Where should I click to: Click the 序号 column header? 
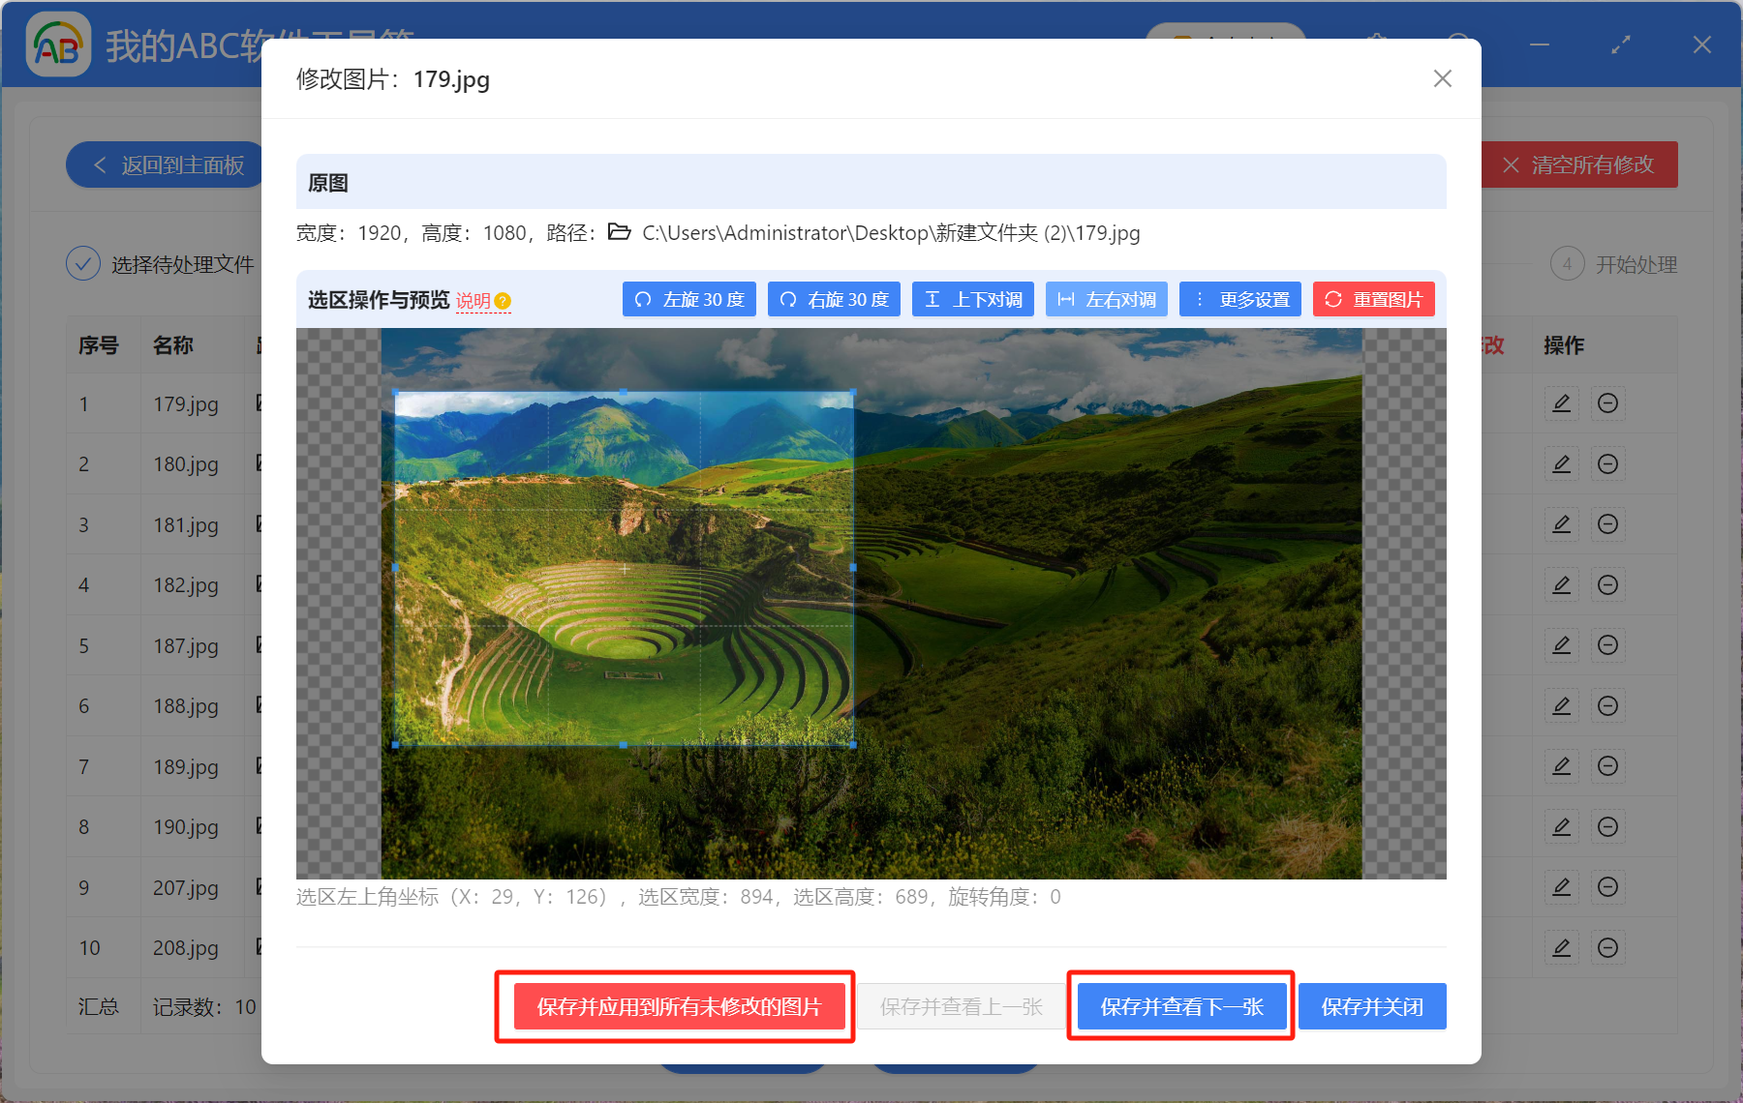pos(99,345)
